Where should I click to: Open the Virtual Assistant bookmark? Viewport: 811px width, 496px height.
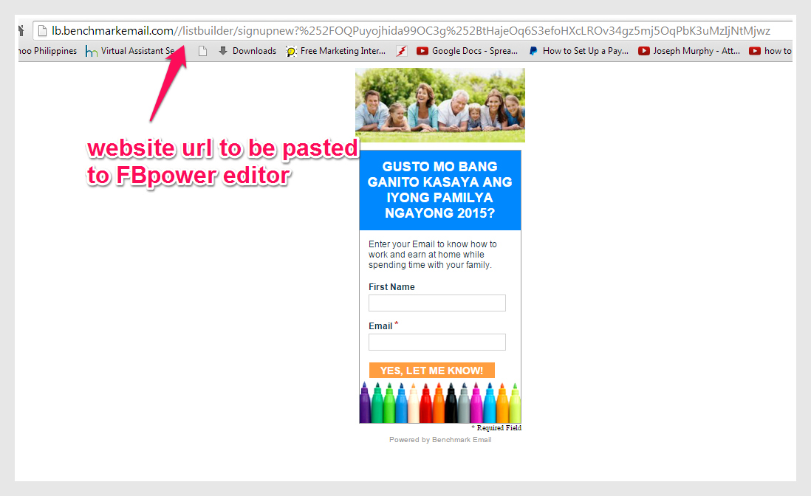[x=130, y=51]
